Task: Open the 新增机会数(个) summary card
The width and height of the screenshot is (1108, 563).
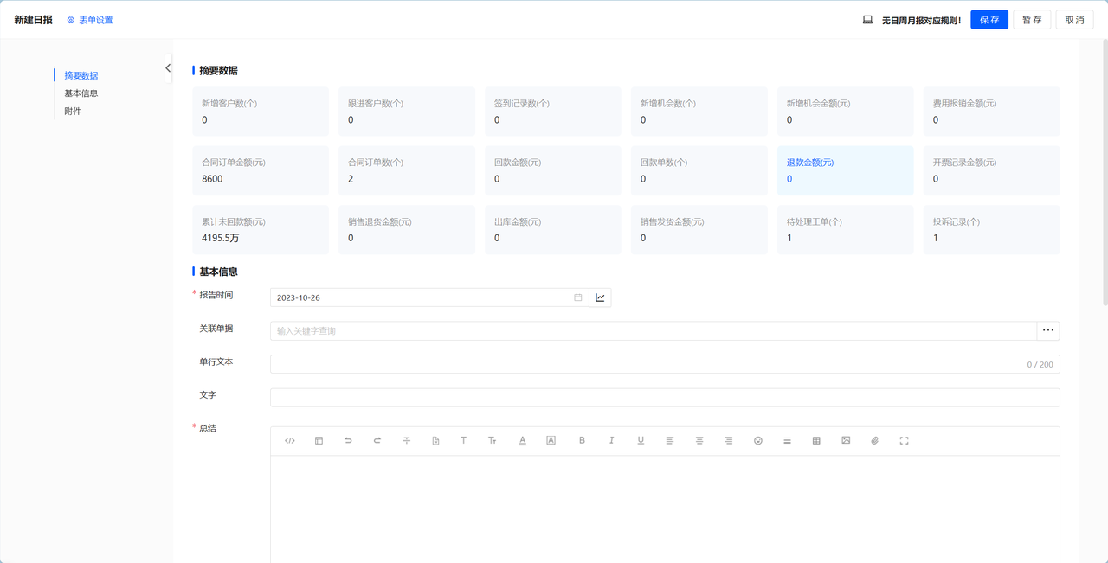Action: tap(699, 112)
